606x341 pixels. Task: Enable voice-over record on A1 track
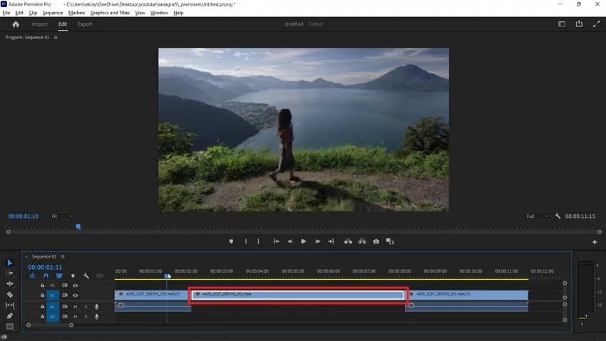[x=97, y=307]
